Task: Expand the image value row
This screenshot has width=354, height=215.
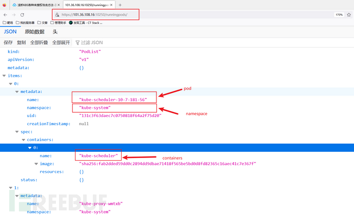Action: 36,164
